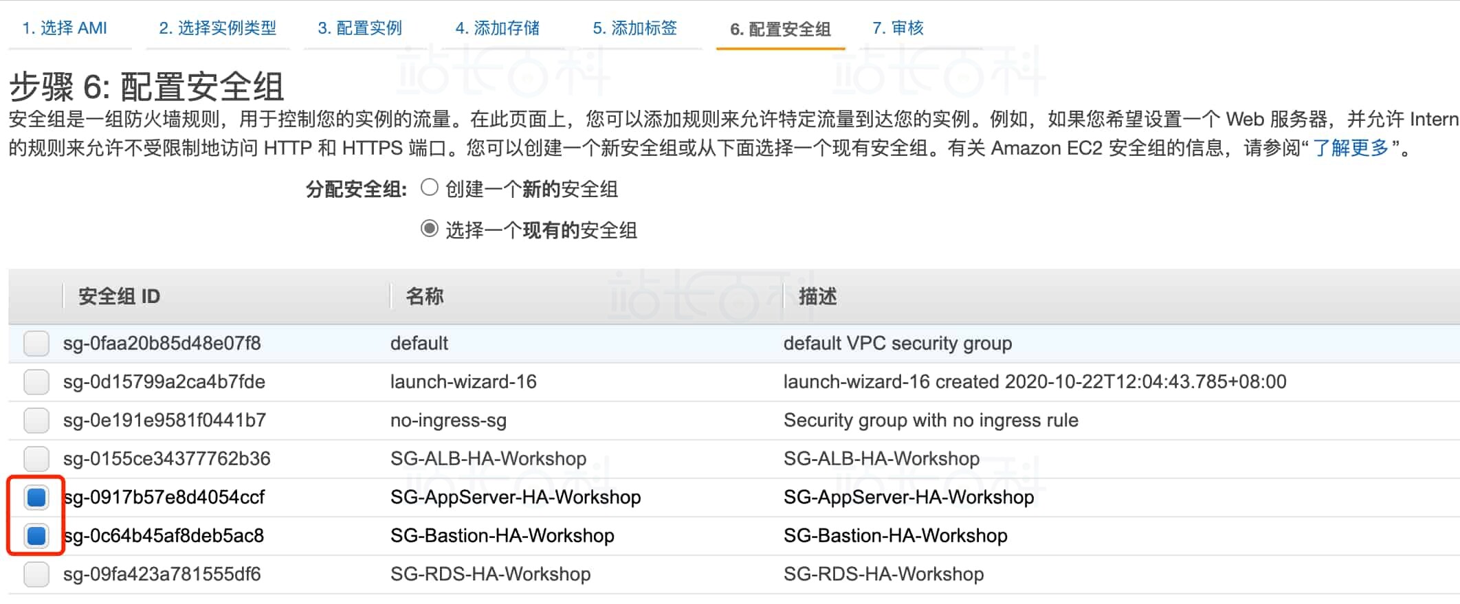Choose the 创建一个新的安全组 radio button
This screenshot has height=604, width=1460.
(430, 188)
